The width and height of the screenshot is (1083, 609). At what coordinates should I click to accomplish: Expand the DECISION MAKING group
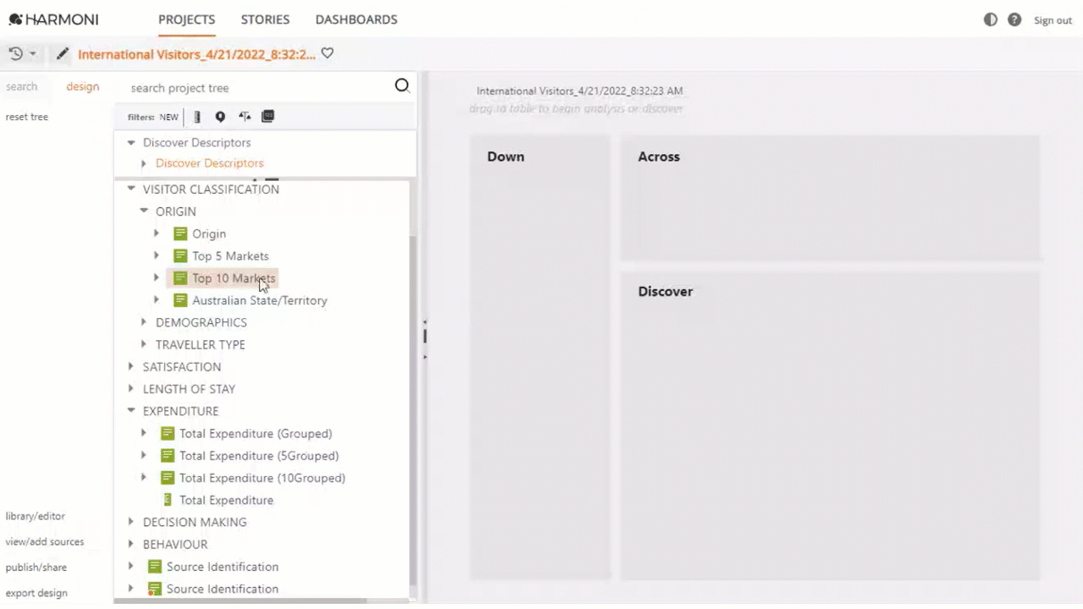(x=131, y=522)
